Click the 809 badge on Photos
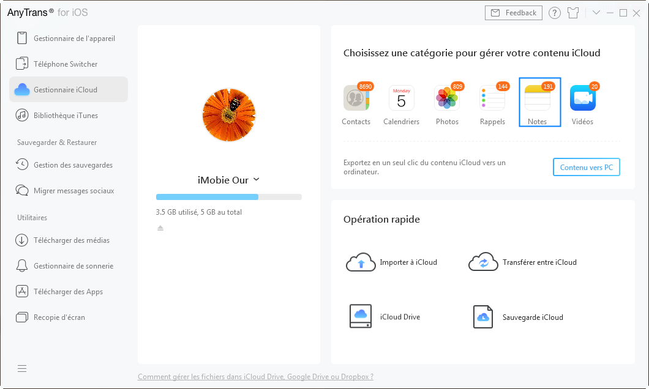Viewport: 649px width, 389px height. pyautogui.click(x=457, y=86)
